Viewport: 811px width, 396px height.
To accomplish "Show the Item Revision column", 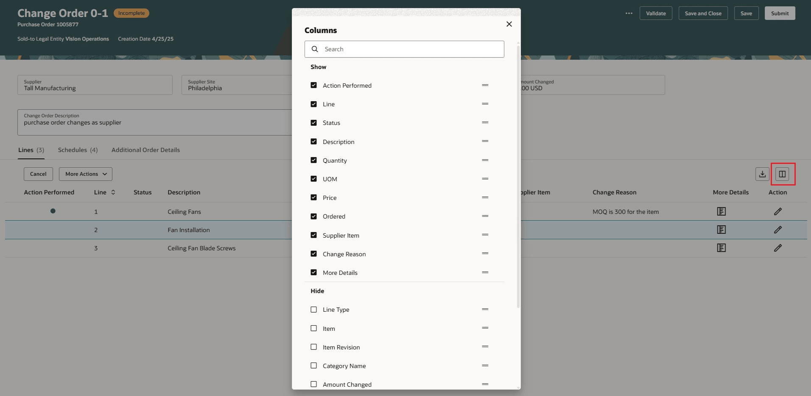I will pos(313,347).
